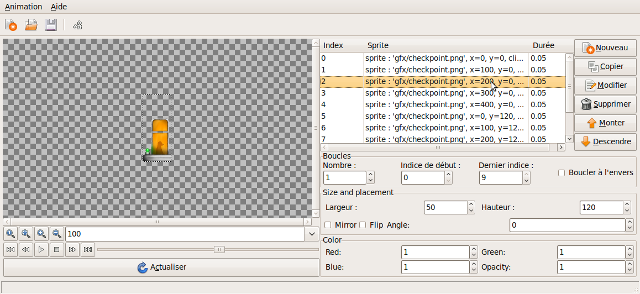Screen dimensions: 640x294
Task: Open an animation file with the folder icon
Action: pyautogui.click(x=31, y=25)
